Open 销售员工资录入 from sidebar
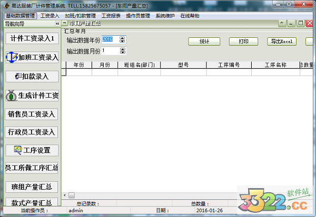The width and height of the screenshot is (316, 217). (31, 114)
